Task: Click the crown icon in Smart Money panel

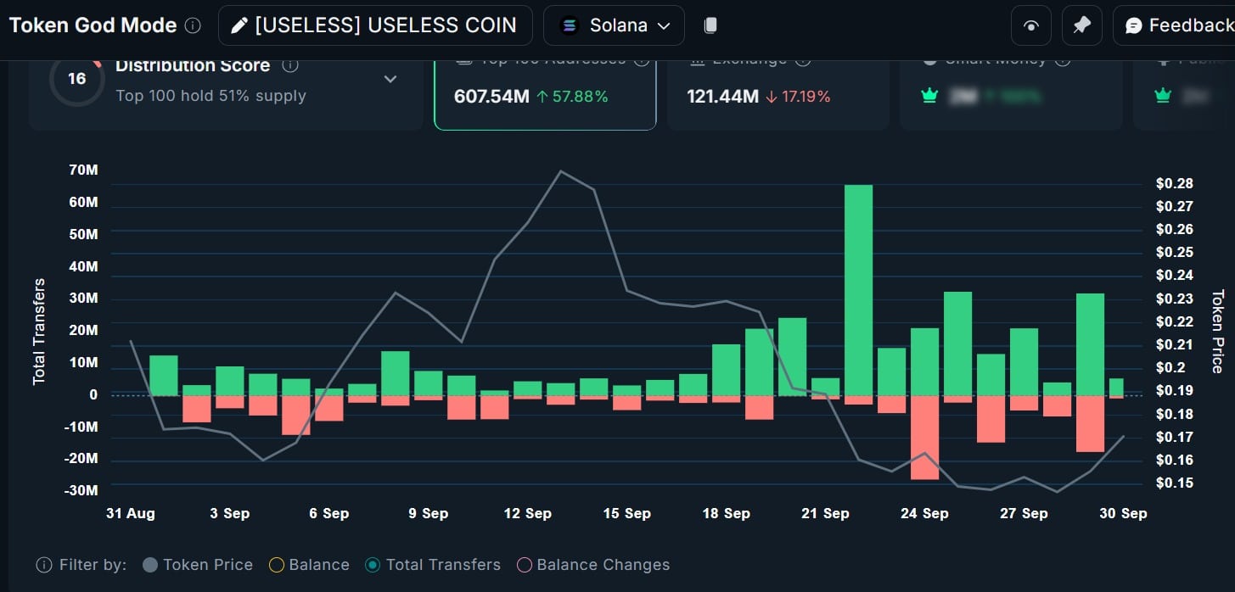Action: coord(929,96)
